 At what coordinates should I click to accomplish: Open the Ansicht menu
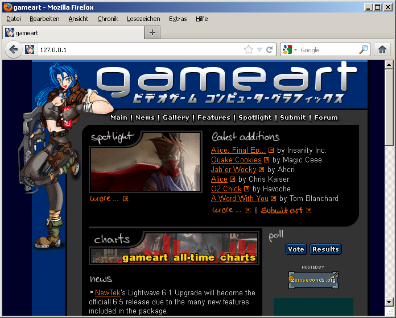click(x=79, y=19)
